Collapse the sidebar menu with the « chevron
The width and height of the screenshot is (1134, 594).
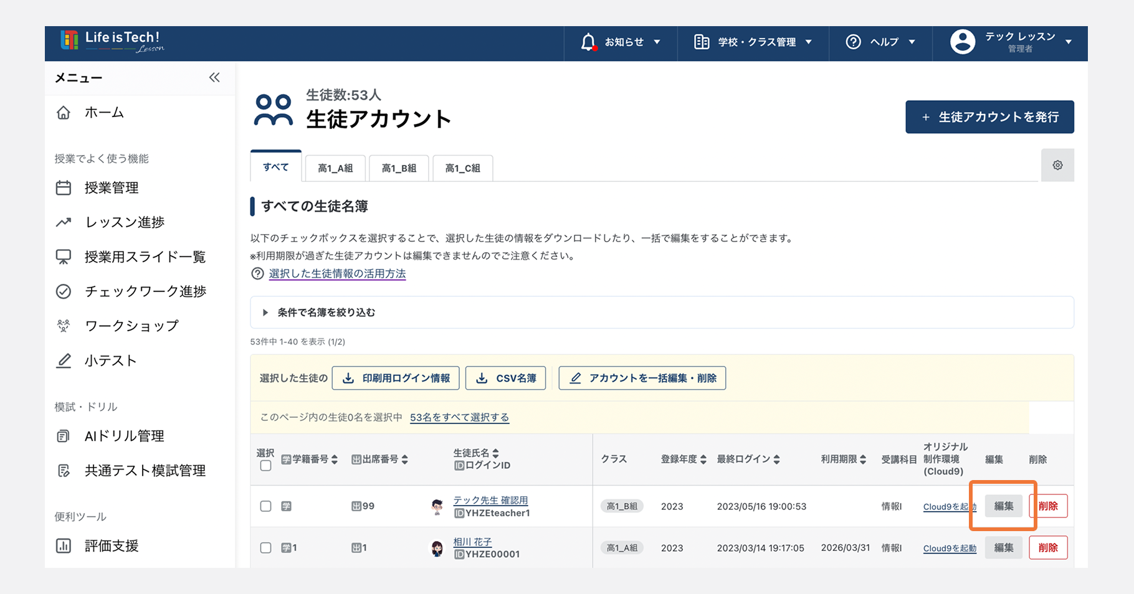214,77
